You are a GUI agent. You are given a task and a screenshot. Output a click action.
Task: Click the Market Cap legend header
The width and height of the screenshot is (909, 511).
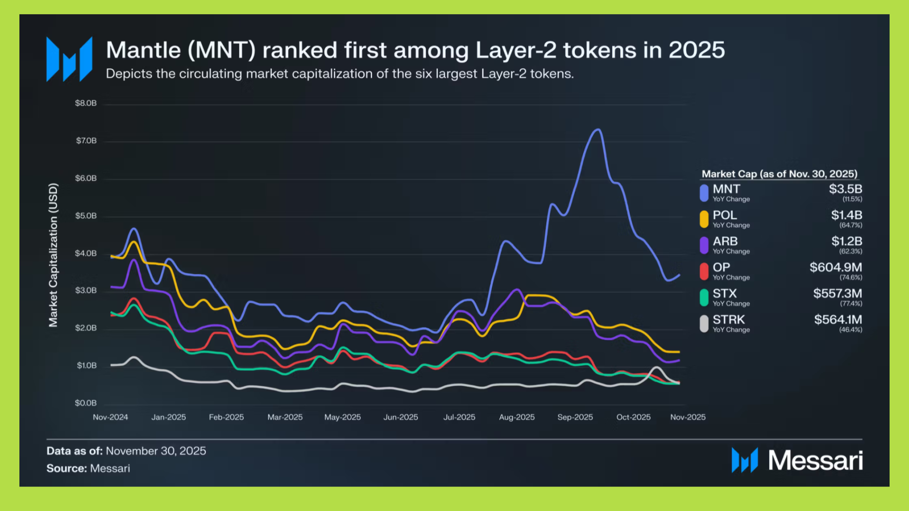(779, 174)
